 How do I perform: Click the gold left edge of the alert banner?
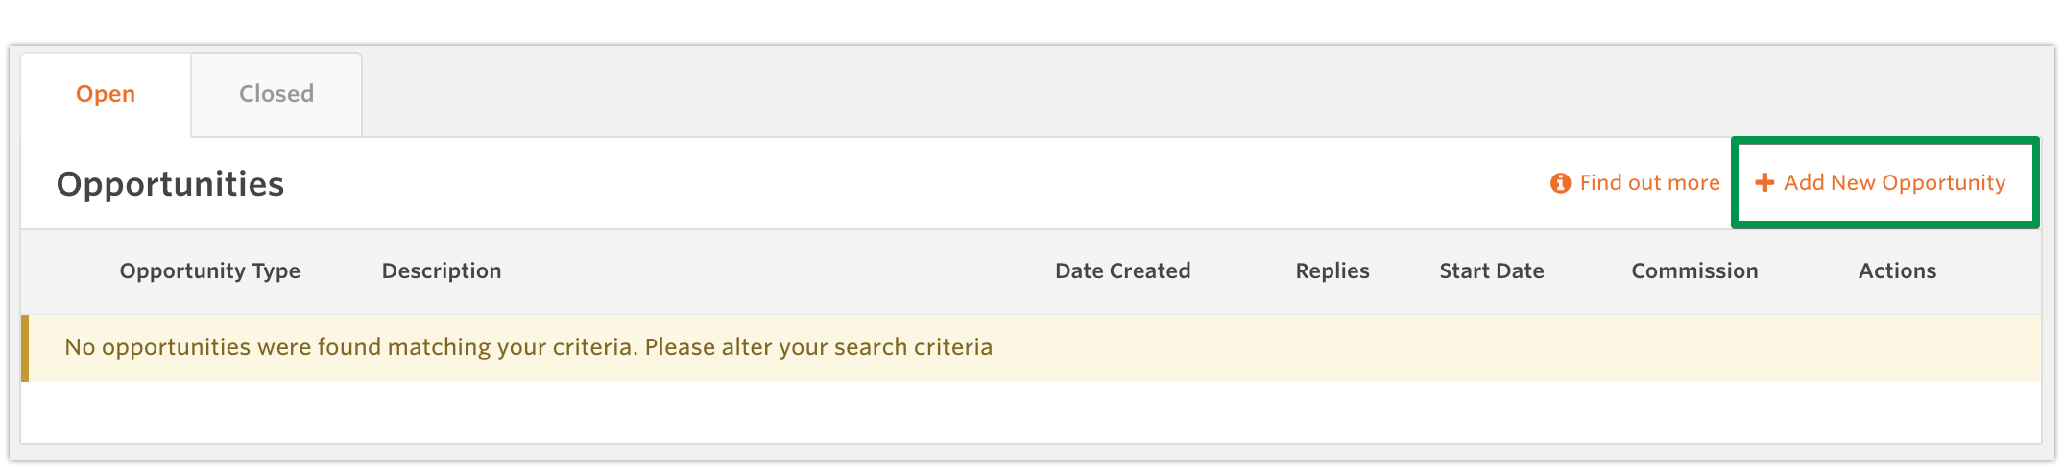[25, 347]
